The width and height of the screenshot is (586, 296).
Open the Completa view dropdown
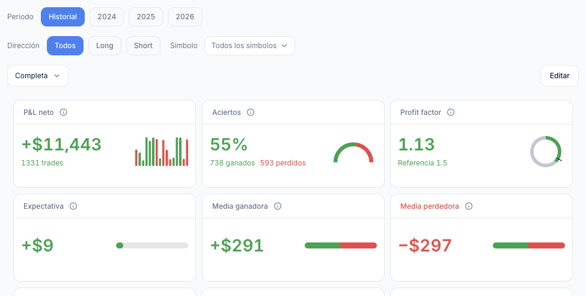(x=38, y=76)
